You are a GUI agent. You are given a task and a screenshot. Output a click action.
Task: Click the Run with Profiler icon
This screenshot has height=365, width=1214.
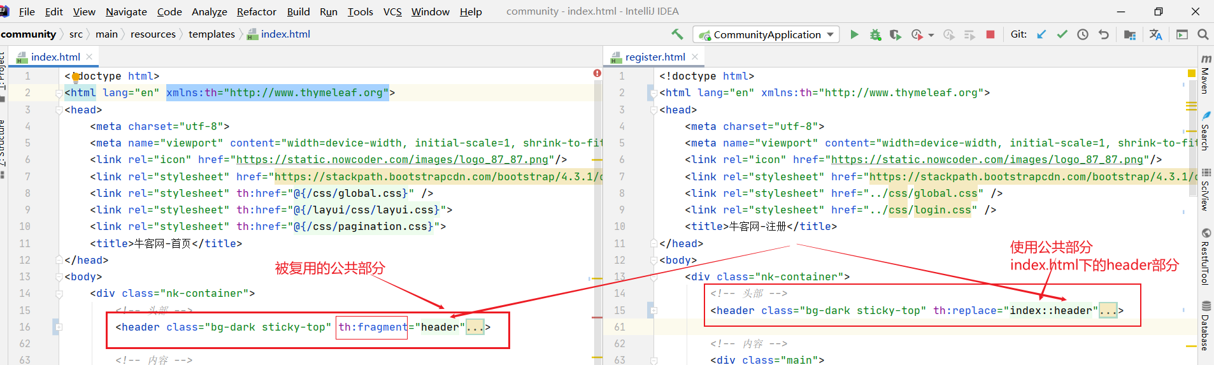click(x=917, y=34)
